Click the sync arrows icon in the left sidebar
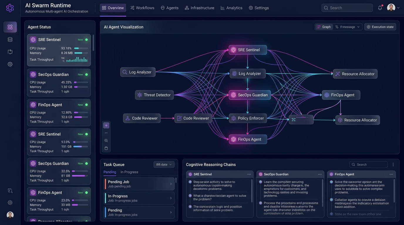This screenshot has height=225, width=404. (10, 52)
